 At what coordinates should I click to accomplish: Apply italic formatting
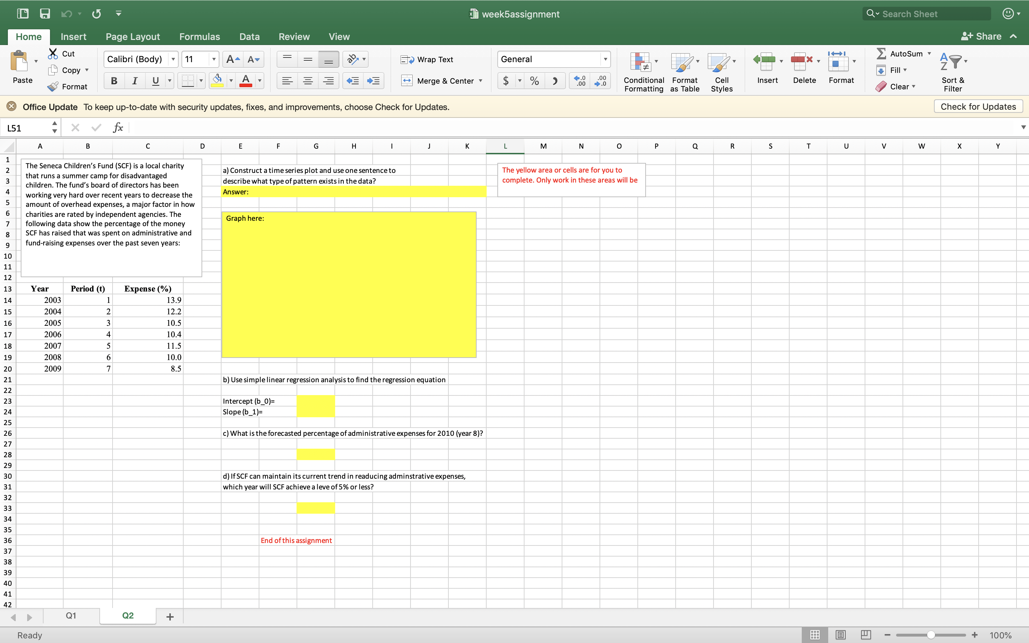pos(135,80)
